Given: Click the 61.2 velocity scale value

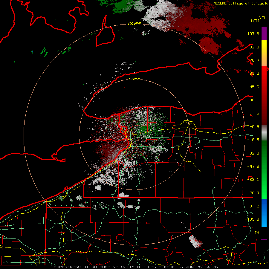Looking at the screenshot, I should pyautogui.click(x=254, y=74).
